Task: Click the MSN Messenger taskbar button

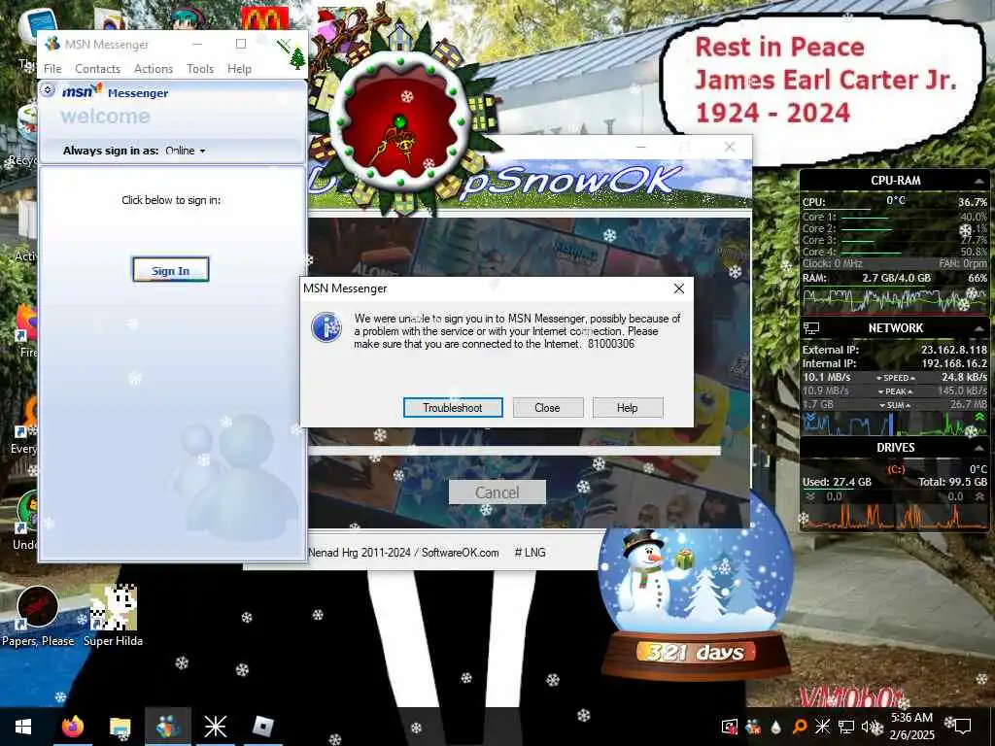Action: coord(168,727)
